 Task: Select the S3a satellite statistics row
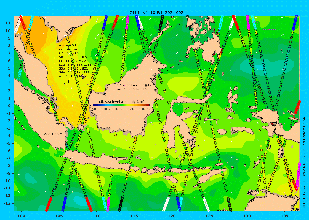tap(75, 65)
